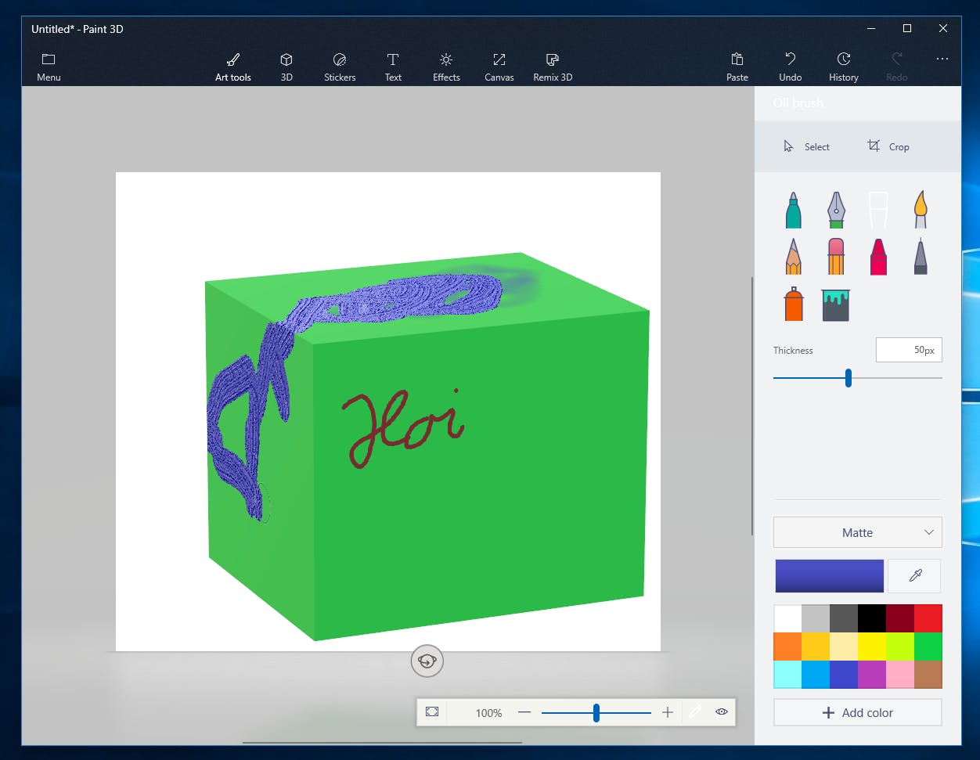Pick the red color swatch

pyautogui.click(x=928, y=618)
